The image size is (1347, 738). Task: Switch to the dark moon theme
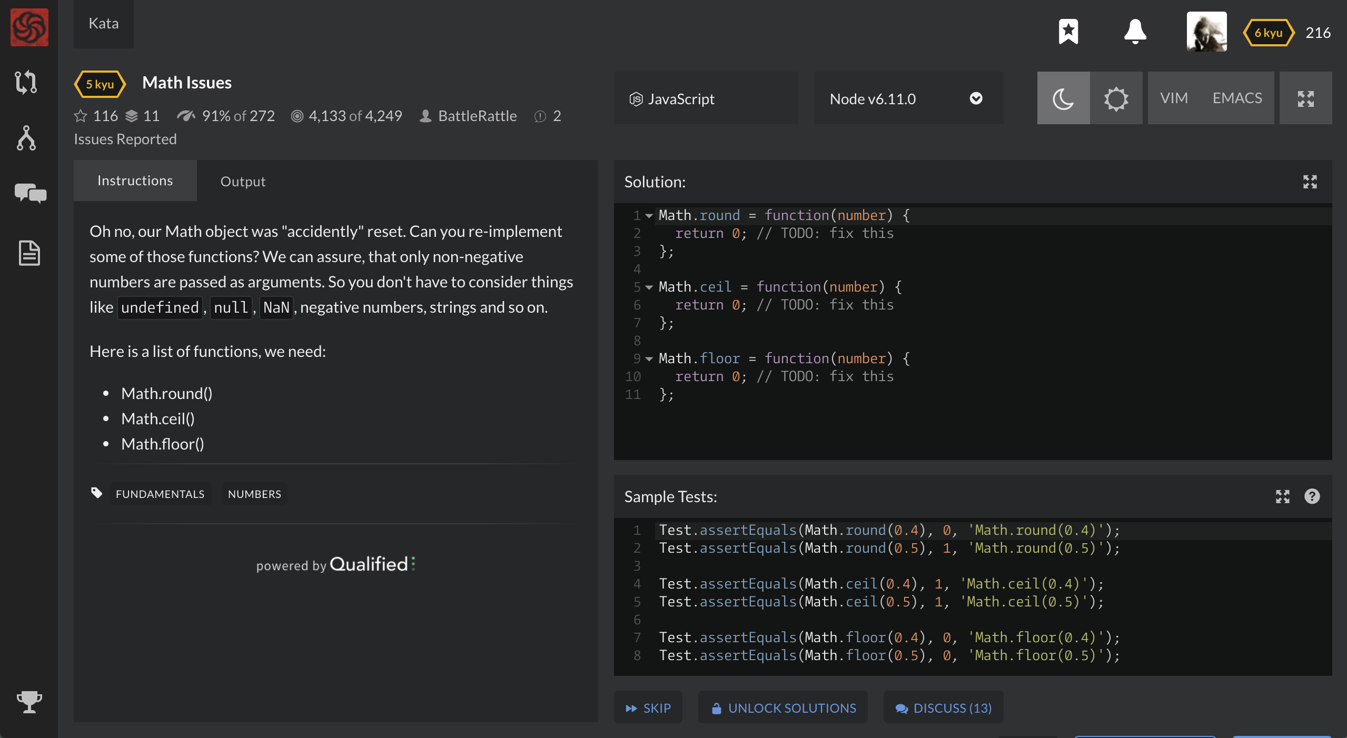pos(1063,98)
